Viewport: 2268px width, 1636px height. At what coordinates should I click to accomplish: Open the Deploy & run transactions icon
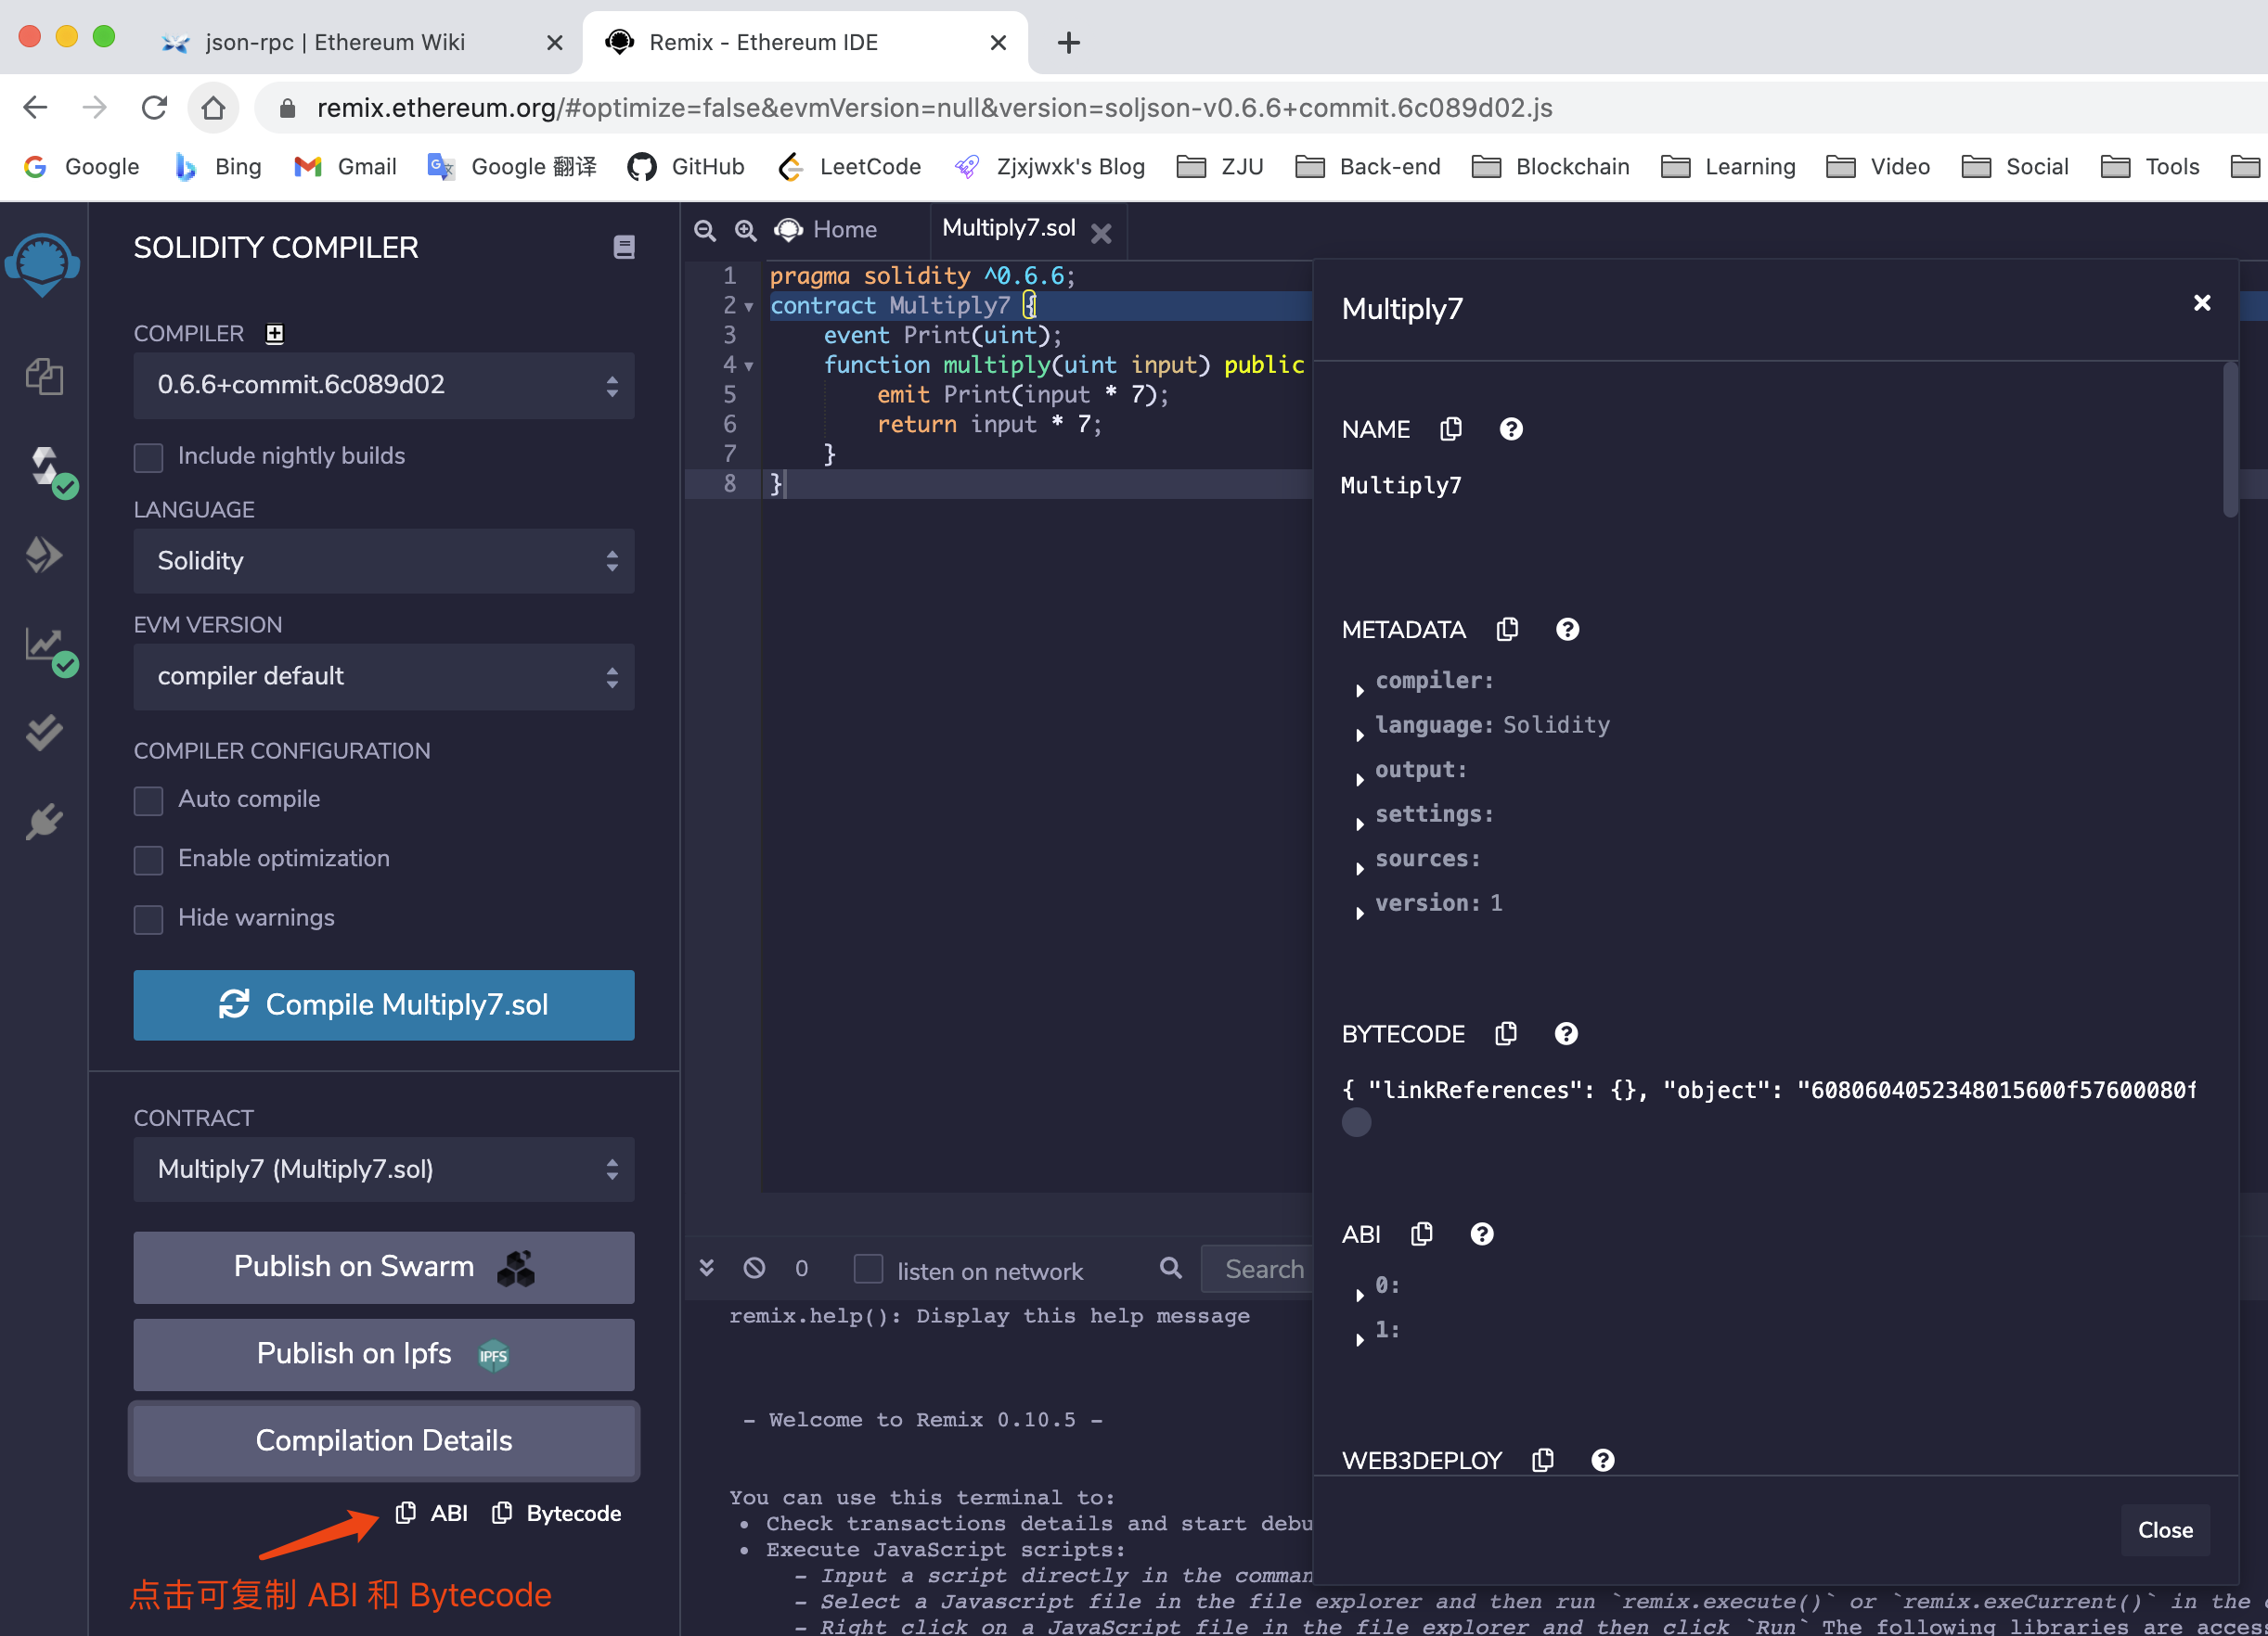tap(44, 555)
